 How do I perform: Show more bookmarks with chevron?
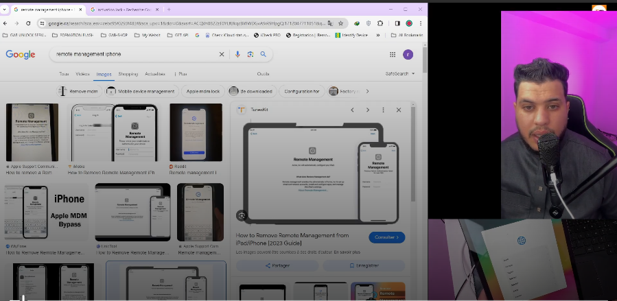click(378, 35)
